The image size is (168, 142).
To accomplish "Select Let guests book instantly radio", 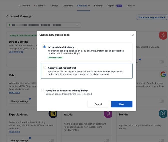I will pos(45,47).
